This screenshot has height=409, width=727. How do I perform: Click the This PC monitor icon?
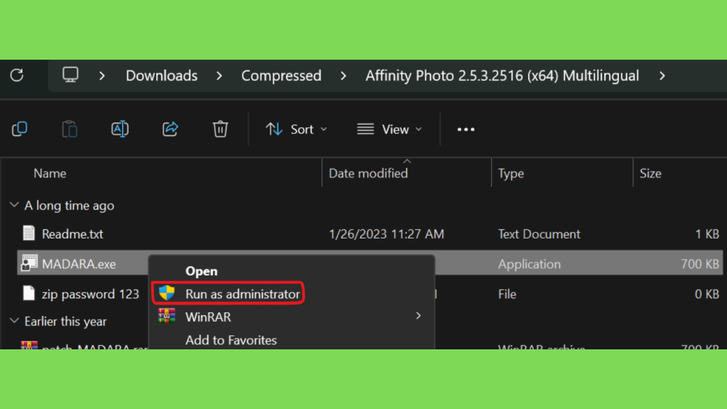70,75
